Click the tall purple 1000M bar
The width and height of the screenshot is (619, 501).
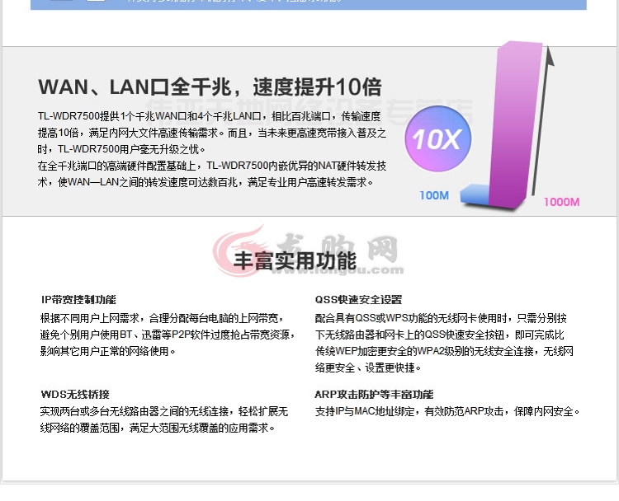click(x=515, y=124)
